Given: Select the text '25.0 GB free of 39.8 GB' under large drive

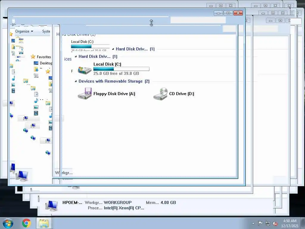Looking at the screenshot, I should tap(116, 73).
